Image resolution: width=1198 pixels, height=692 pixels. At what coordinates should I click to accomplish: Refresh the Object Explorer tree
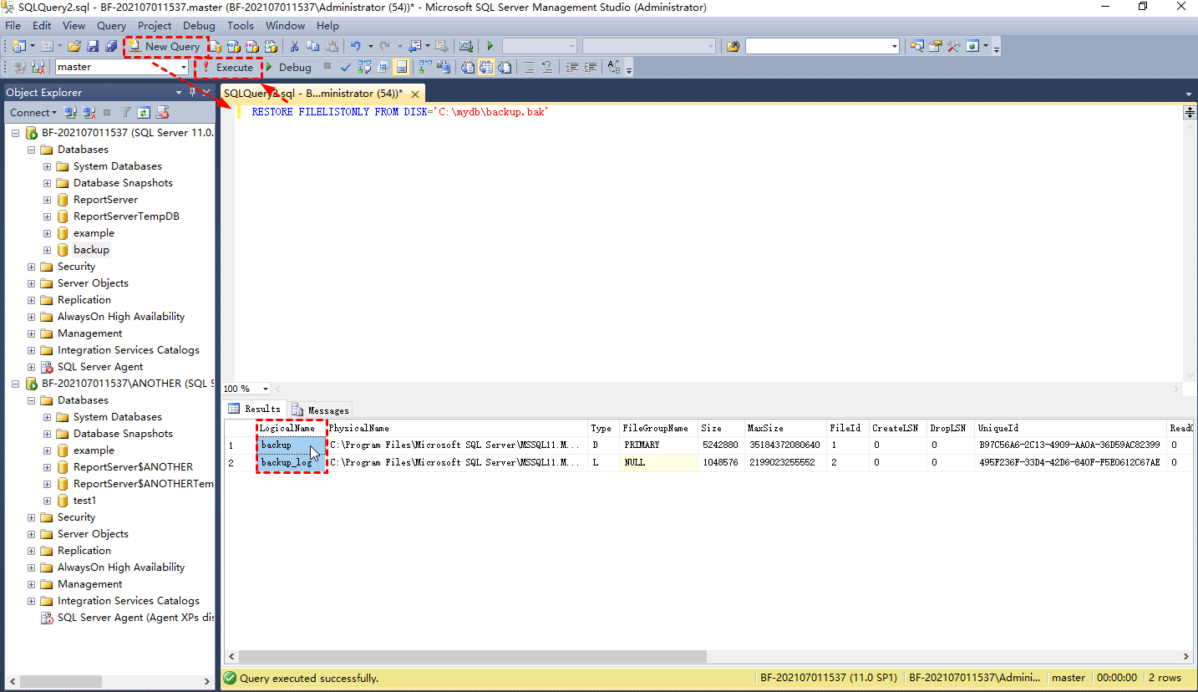pos(144,113)
